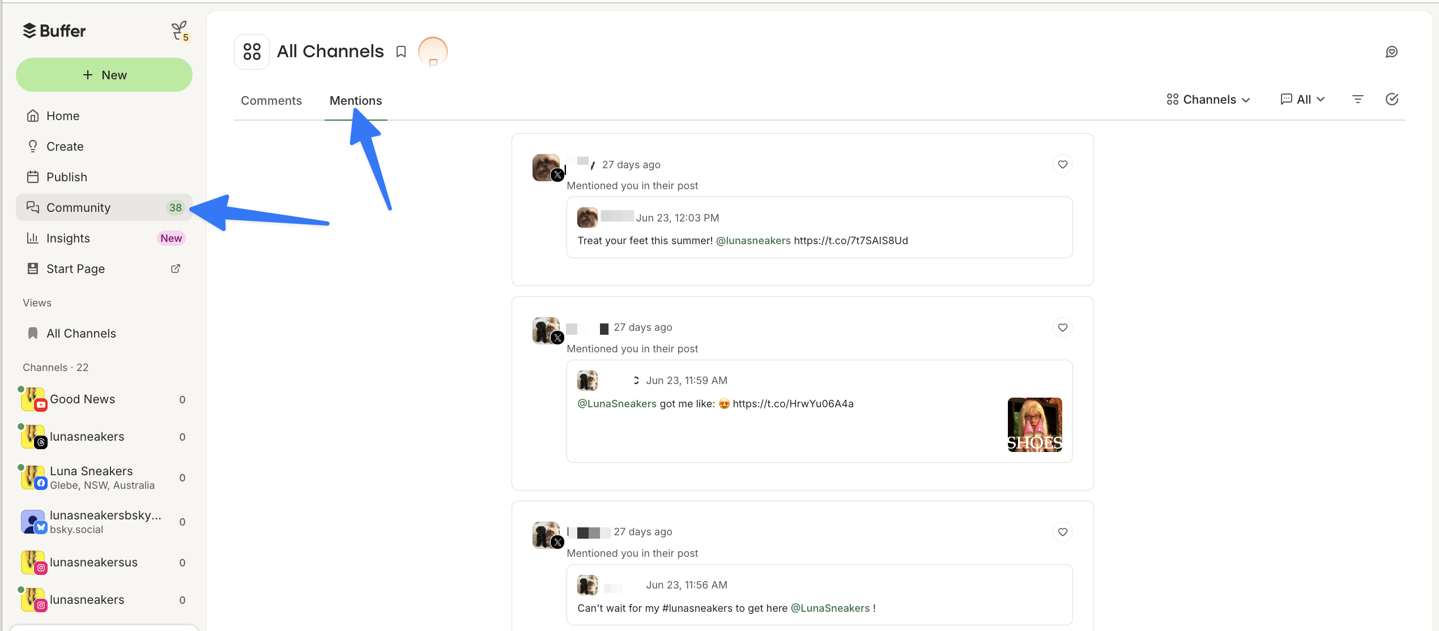1439x631 pixels.
Task: Click Jun 23, 11:56 AM timestamp
Action: tap(687, 585)
